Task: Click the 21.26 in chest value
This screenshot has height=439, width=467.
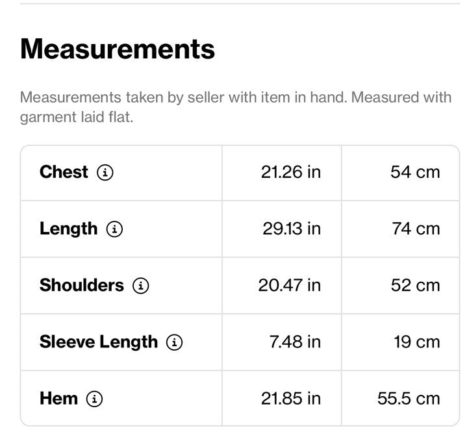Action: (x=291, y=172)
